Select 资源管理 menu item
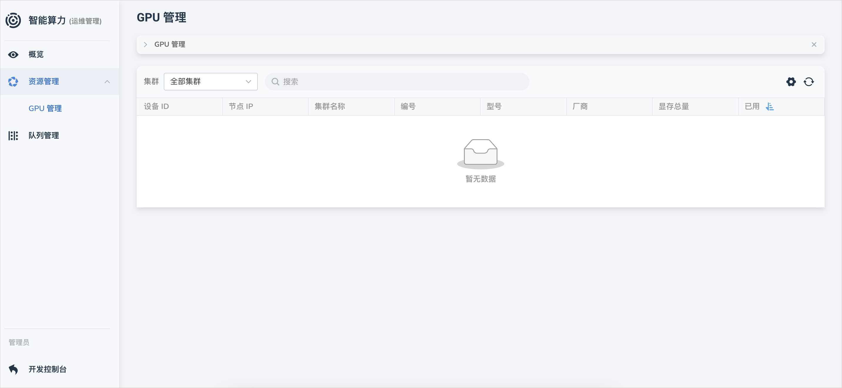 tap(59, 82)
